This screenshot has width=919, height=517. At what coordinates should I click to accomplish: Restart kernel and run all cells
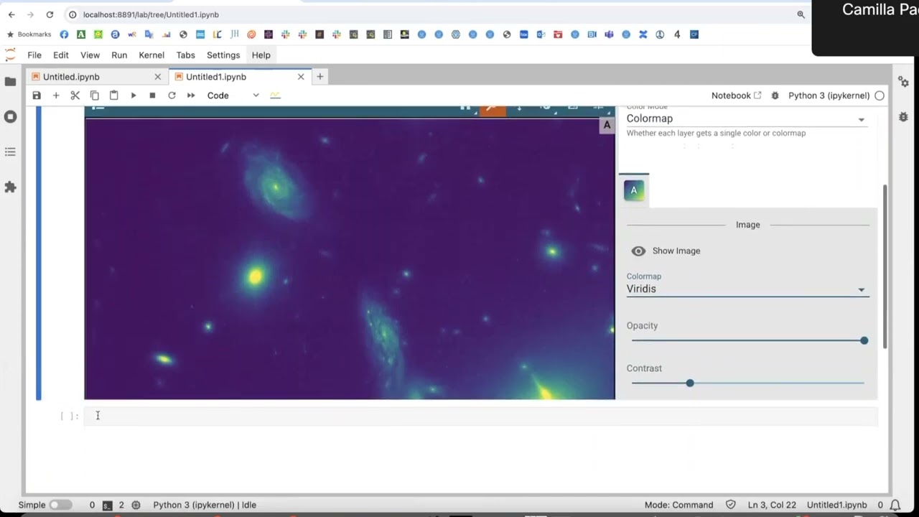coord(191,96)
